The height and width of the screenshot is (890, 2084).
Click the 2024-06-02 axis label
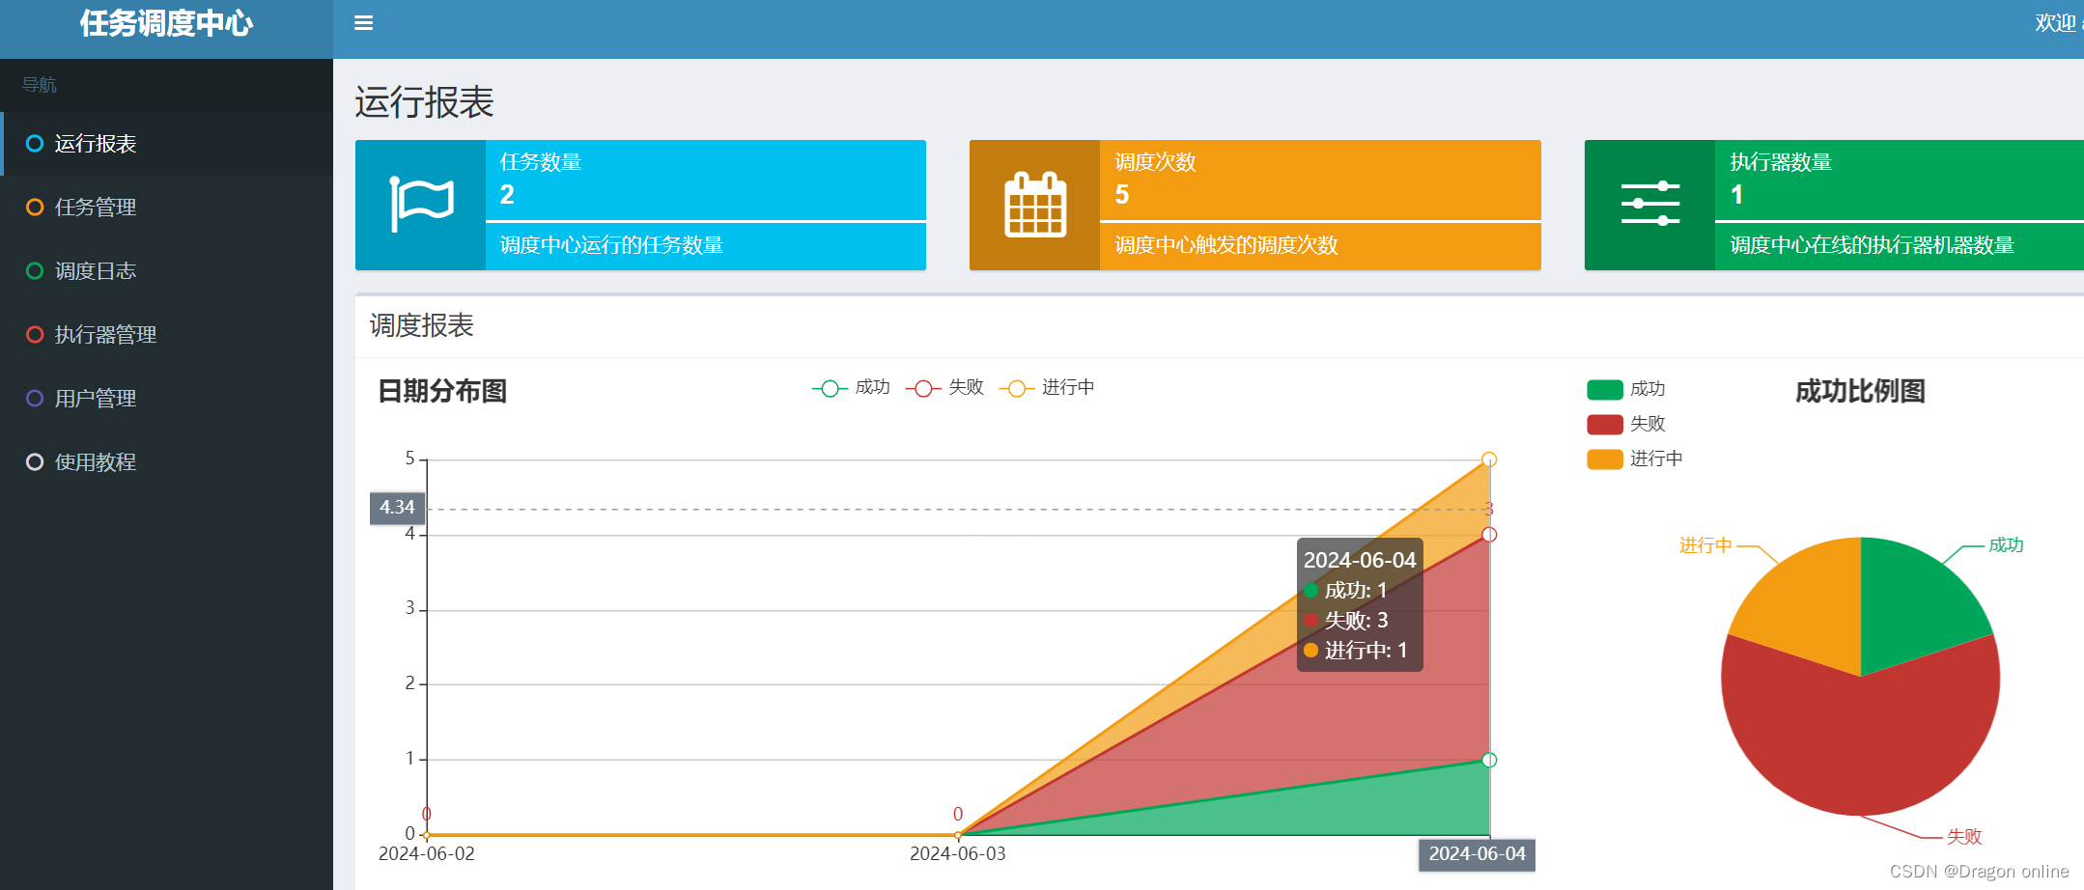426,854
